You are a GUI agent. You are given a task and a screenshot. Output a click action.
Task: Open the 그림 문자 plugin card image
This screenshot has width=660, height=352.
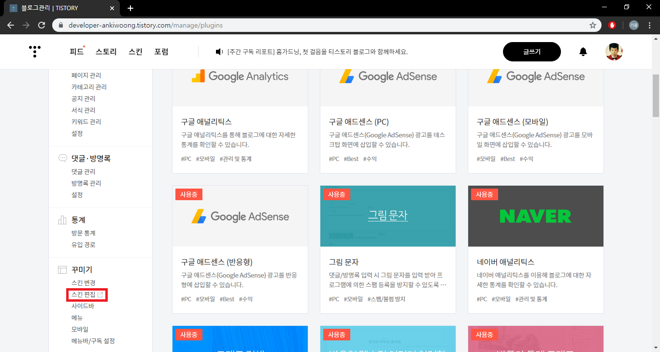(x=388, y=216)
